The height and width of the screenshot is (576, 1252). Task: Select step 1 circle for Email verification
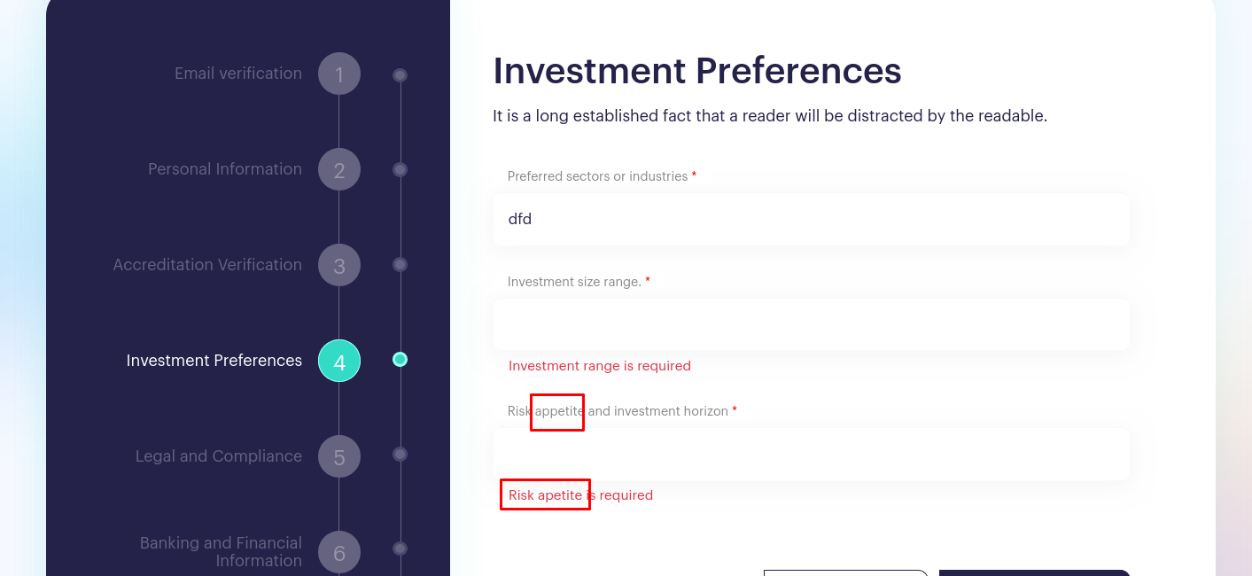point(339,74)
